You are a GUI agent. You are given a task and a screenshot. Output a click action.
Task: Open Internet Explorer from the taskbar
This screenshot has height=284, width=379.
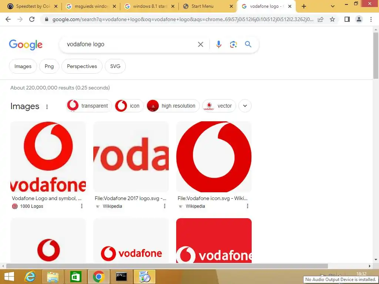pos(30,277)
